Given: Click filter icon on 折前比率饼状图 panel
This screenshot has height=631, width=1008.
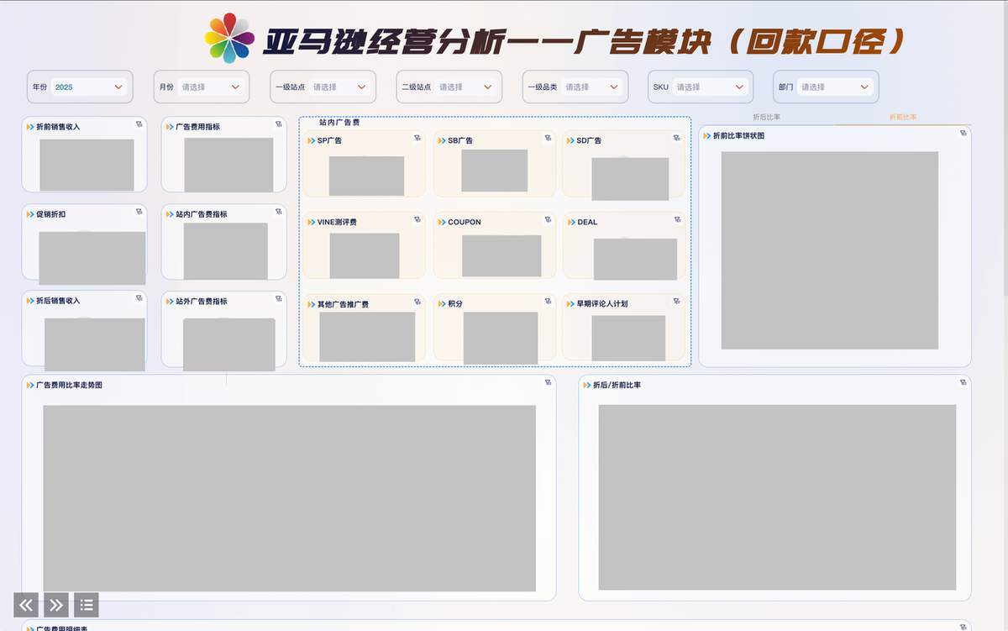Looking at the screenshot, I should point(963,133).
